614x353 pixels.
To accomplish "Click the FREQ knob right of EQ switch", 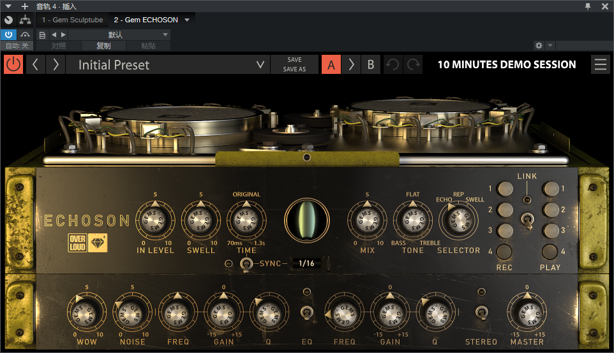I will point(344,313).
